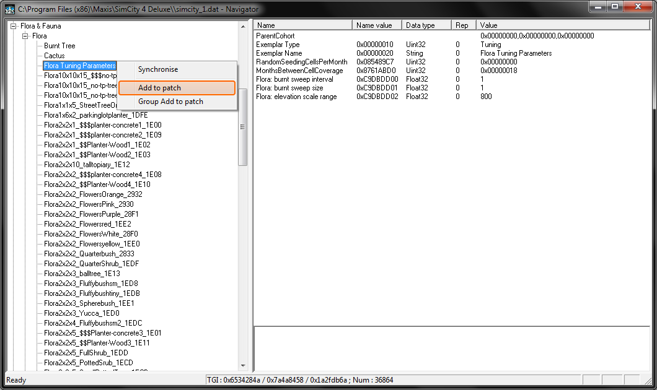Viewport: 657px width, 390px height.
Task: Collapse the Flora subtree node
Action: click(25, 36)
